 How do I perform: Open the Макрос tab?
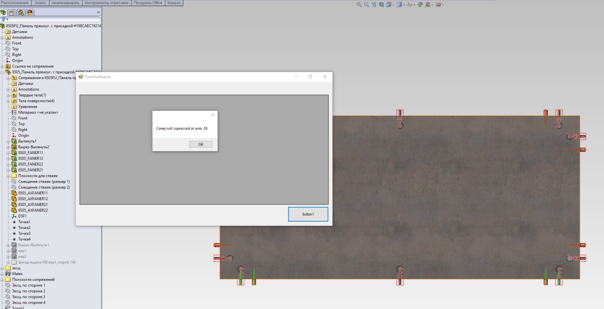[x=174, y=3]
